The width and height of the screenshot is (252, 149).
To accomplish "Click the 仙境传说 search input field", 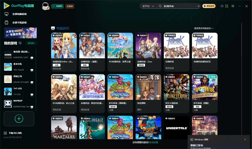I will (180, 6).
